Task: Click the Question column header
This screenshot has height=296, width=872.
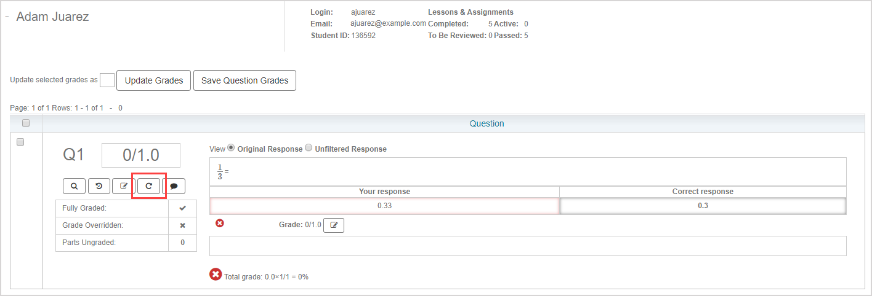Action: pos(486,123)
